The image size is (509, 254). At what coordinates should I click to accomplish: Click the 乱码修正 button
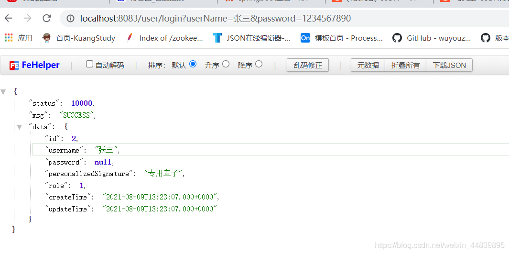point(308,65)
